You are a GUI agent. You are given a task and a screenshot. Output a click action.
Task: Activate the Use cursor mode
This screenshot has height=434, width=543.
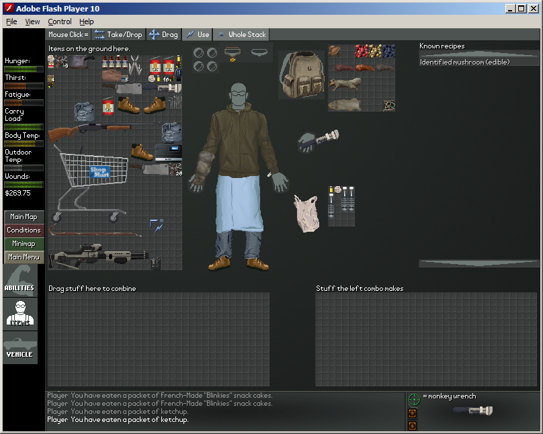(198, 34)
